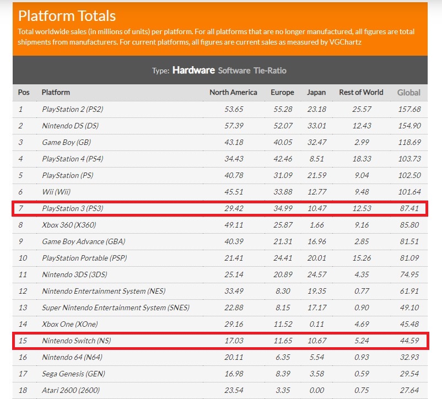Sort table by Rest of World header
The image size is (442, 399).
(360, 92)
